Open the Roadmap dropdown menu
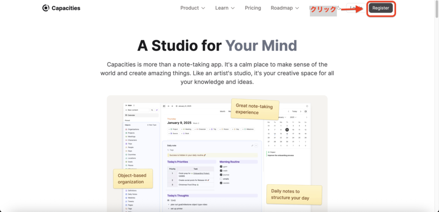The image size is (439, 212). point(285,8)
